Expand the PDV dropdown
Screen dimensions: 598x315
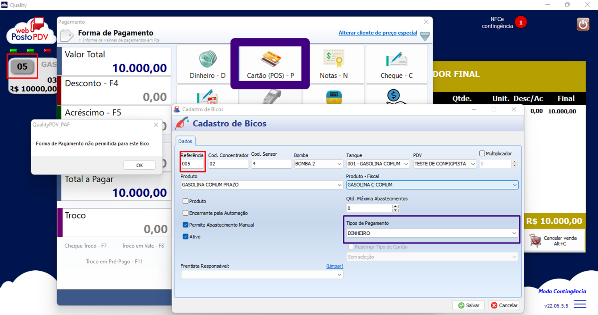tap(445, 164)
